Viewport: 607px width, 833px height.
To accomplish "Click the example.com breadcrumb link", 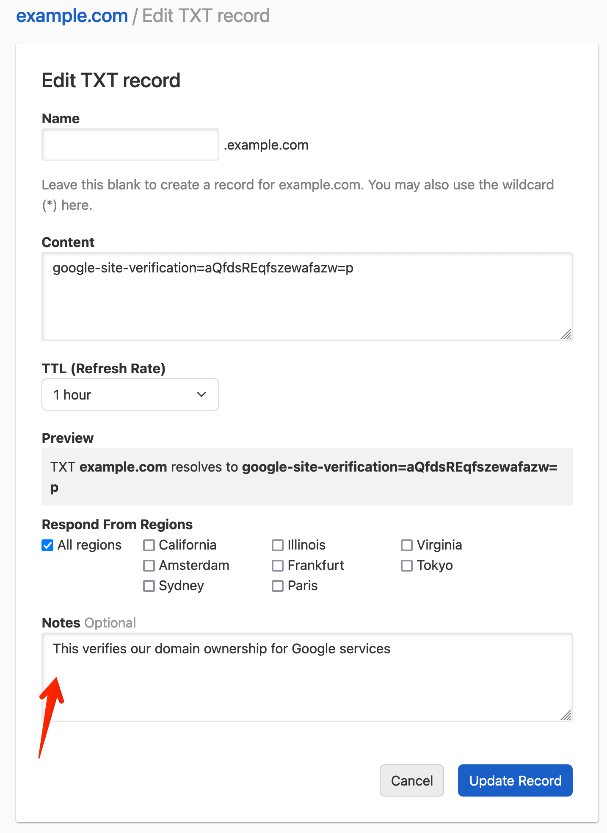I will point(72,16).
